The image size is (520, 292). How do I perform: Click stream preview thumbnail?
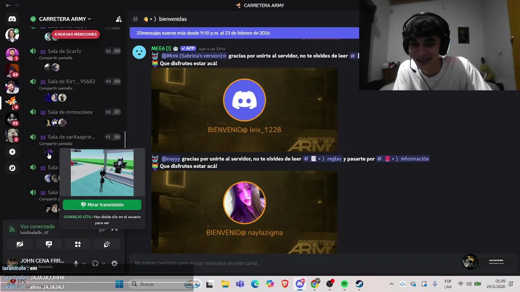[102, 173]
